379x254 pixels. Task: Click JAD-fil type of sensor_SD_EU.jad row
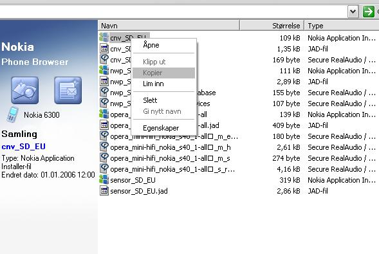click(x=318, y=191)
